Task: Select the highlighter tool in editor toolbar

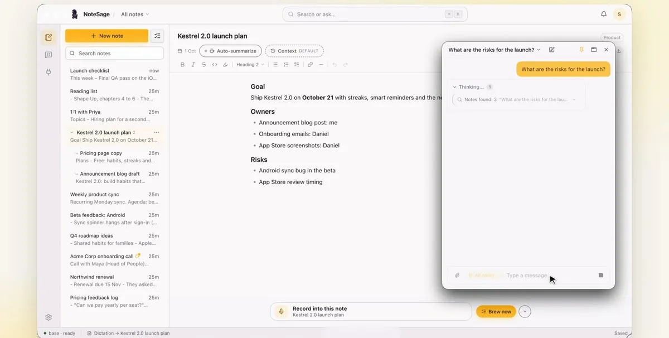Action: tap(225, 65)
